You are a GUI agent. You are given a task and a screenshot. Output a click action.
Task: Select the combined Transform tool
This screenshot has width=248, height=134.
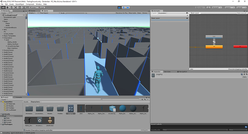pos(24,8)
